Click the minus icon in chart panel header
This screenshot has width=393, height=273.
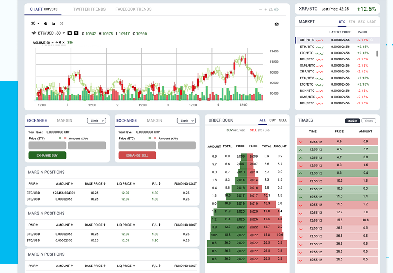click(x=261, y=9)
